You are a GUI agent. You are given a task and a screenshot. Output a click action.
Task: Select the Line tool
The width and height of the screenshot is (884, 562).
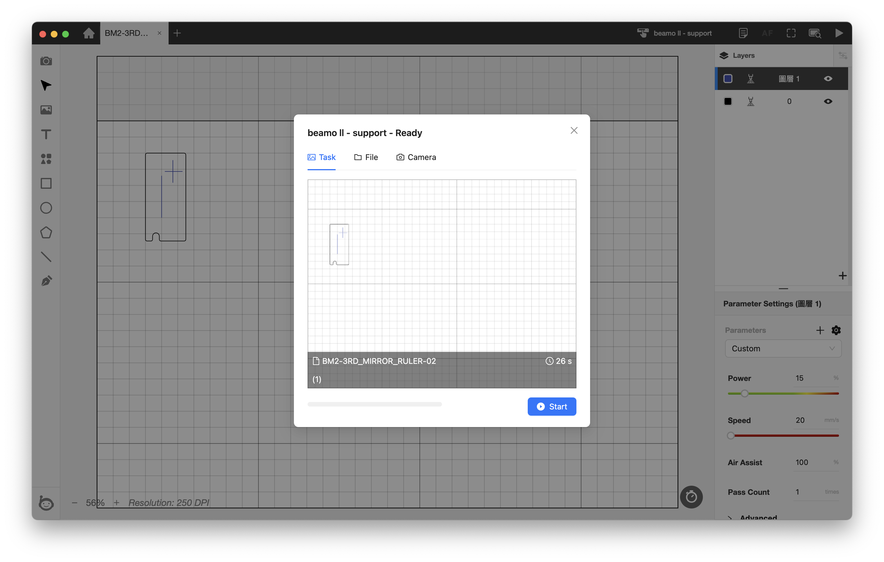click(x=46, y=257)
